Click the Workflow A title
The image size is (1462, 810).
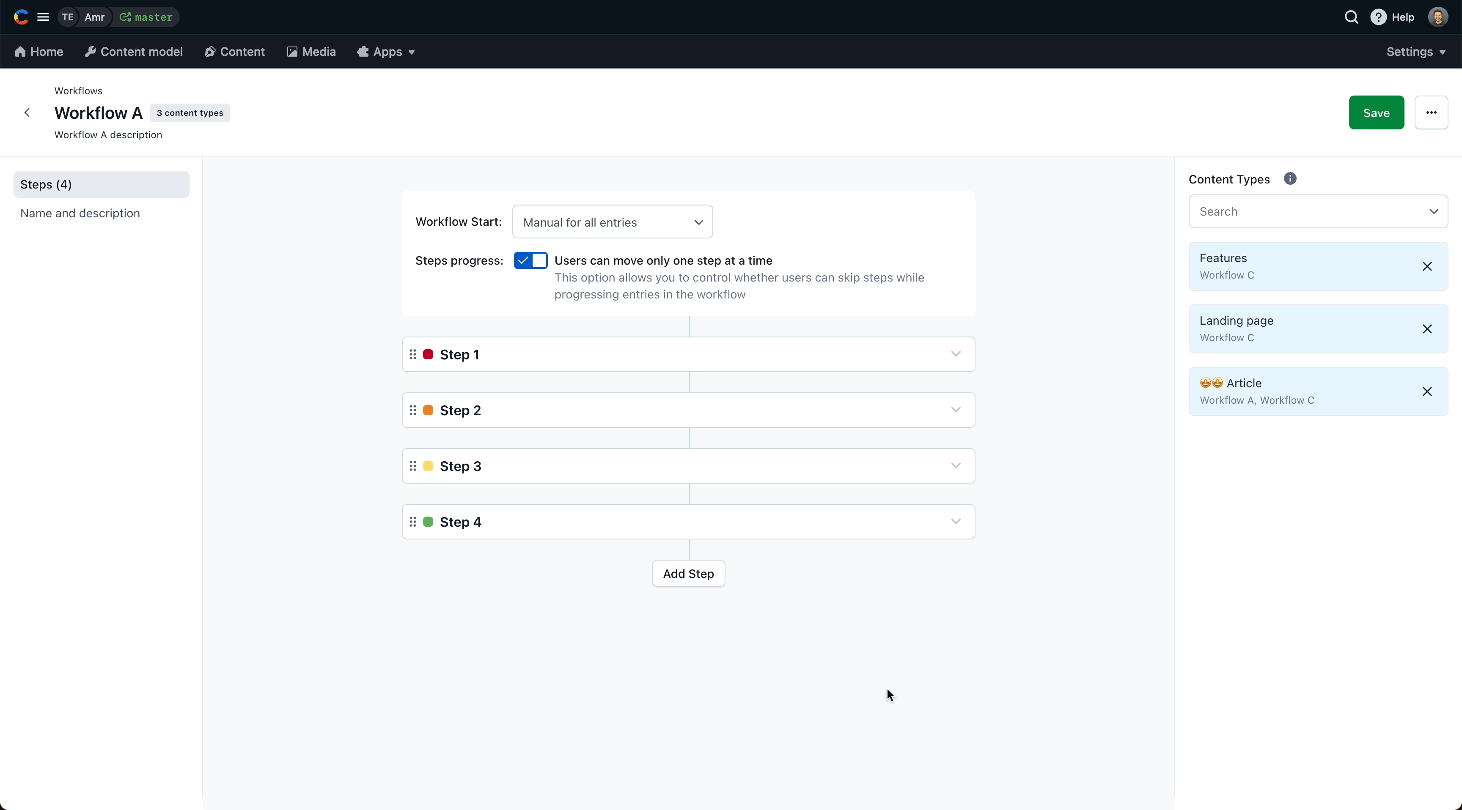click(x=98, y=113)
